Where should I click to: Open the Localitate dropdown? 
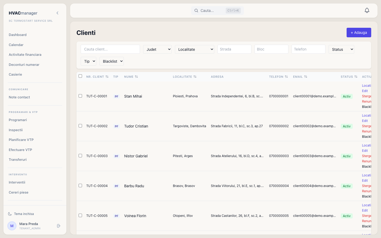click(x=194, y=49)
